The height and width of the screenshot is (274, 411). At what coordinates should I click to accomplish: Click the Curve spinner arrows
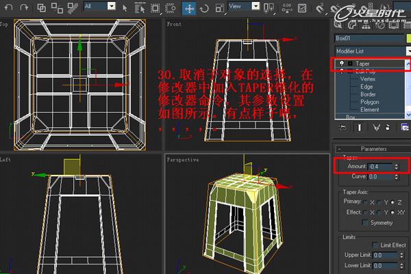(x=396, y=177)
